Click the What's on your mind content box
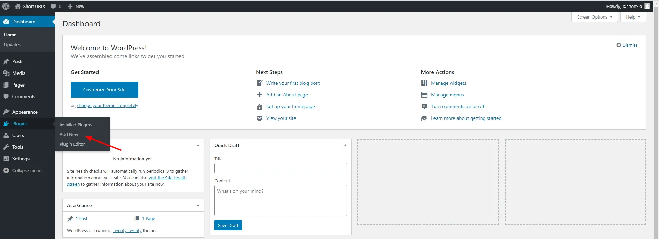The width and height of the screenshot is (659, 239). coord(281,201)
